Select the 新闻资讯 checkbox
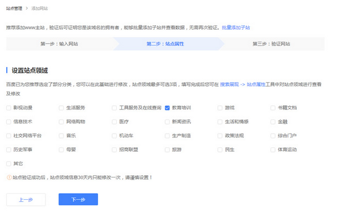 pos(167,122)
